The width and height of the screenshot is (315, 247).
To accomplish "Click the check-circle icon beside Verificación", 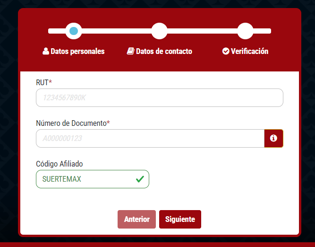I will [226, 51].
